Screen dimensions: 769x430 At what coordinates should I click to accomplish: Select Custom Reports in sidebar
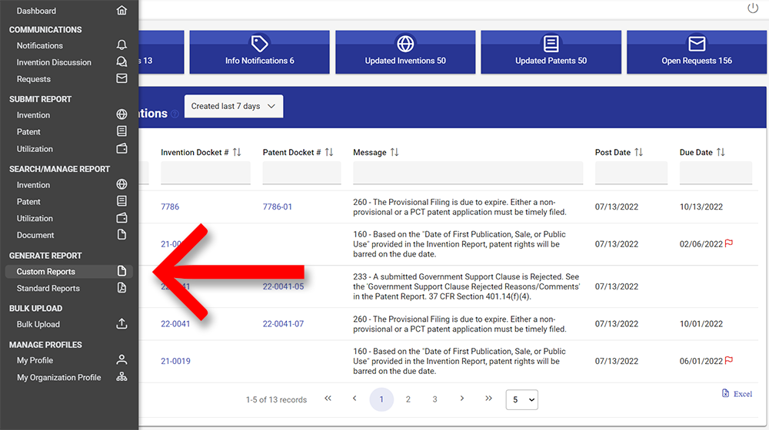click(46, 272)
